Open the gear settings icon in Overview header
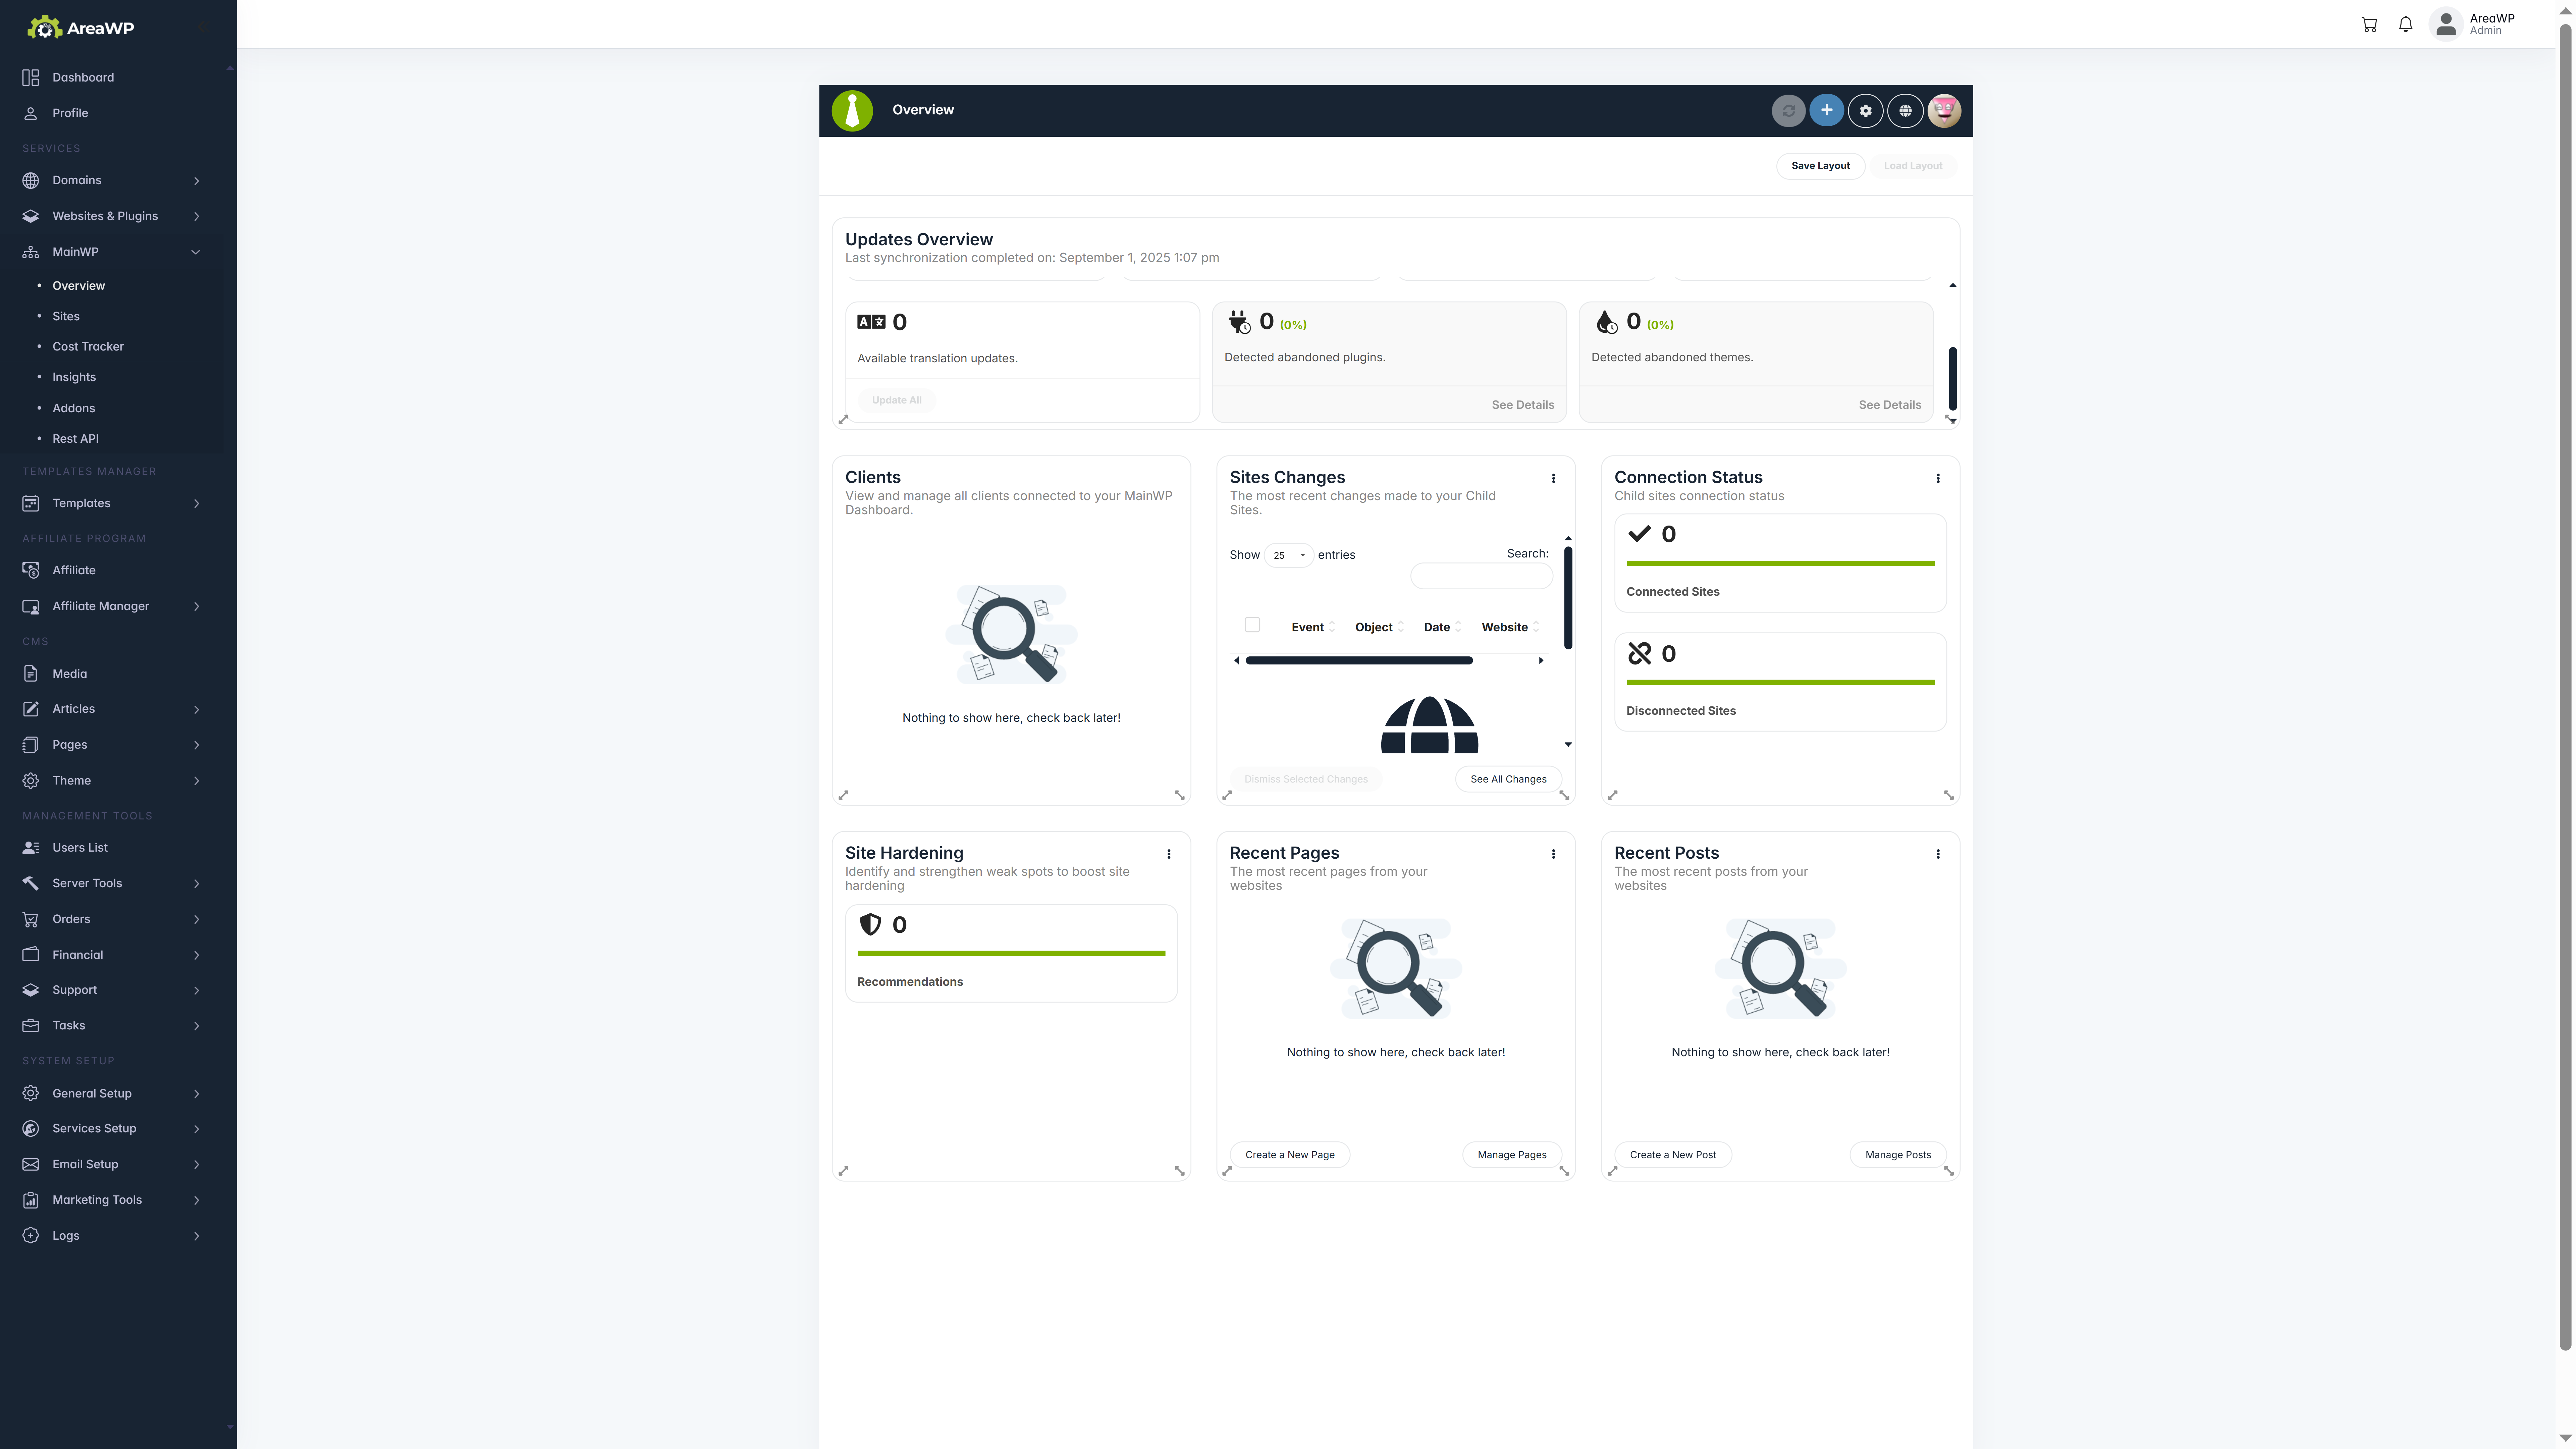Image resolution: width=2576 pixels, height=1449 pixels. (x=1865, y=111)
